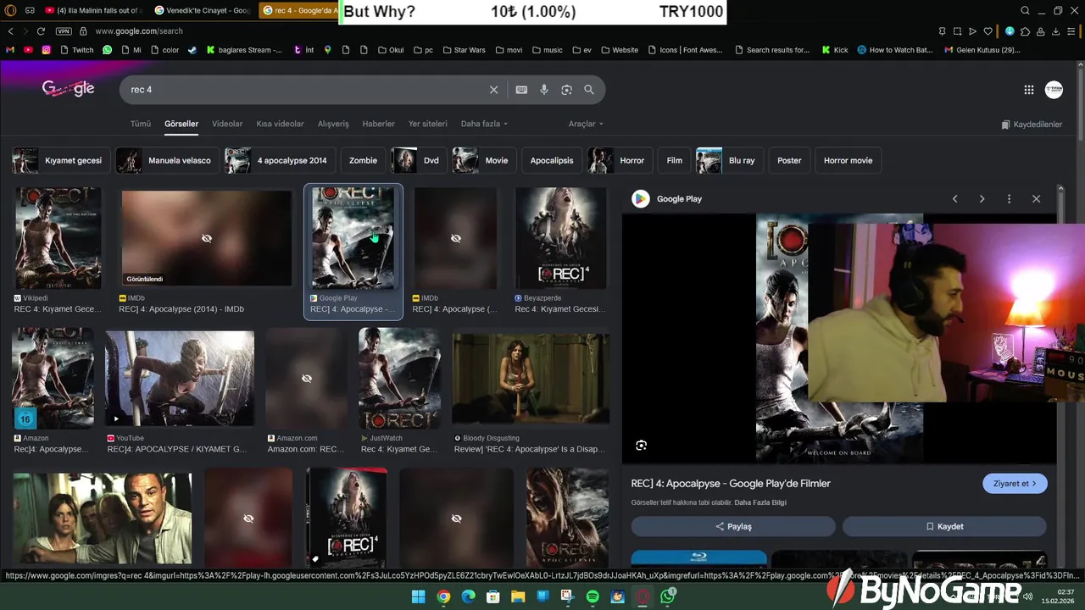Image resolution: width=1085 pixels, height=610 pixels.
Task: Open Microsoft Edge from the taskbar
Action: pos(468,597)
